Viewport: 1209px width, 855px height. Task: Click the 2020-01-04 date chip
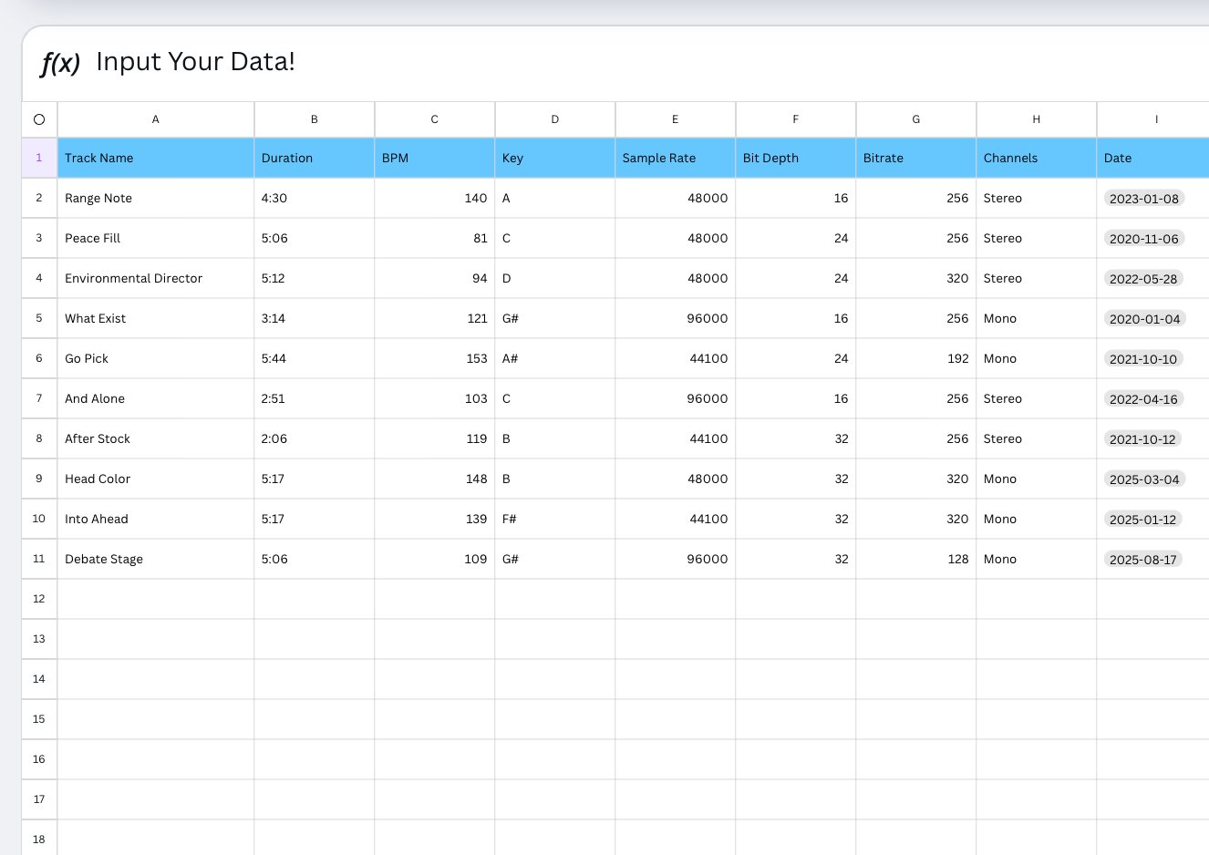1145,319
